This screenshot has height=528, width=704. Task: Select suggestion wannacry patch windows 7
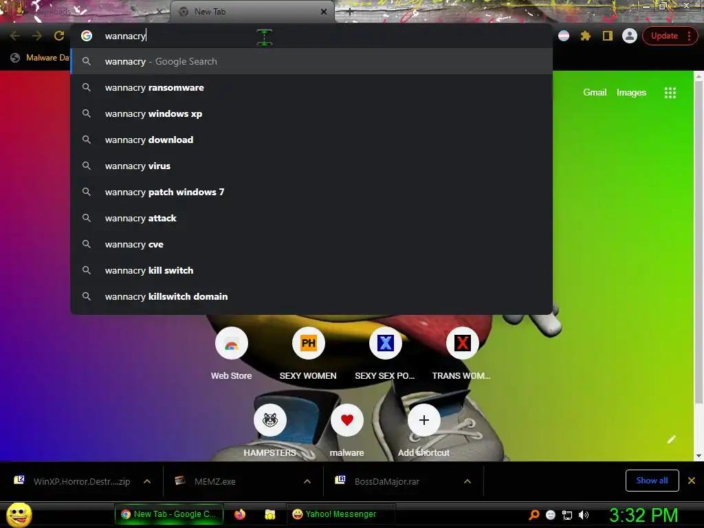coord(311,192)
